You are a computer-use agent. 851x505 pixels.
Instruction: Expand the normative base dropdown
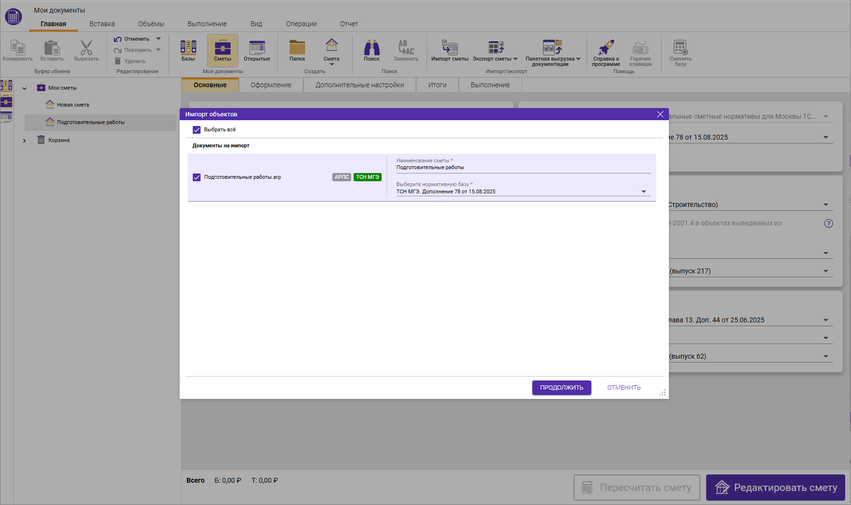click(x=643, y=192)
